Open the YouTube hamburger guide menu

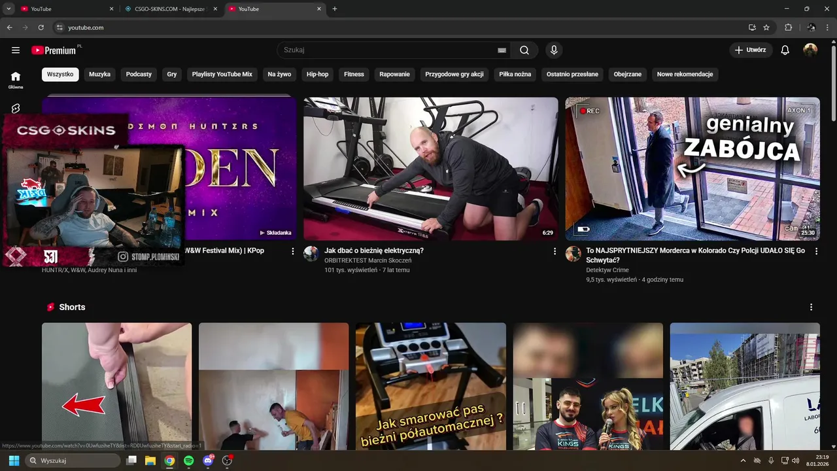point(16,50)
